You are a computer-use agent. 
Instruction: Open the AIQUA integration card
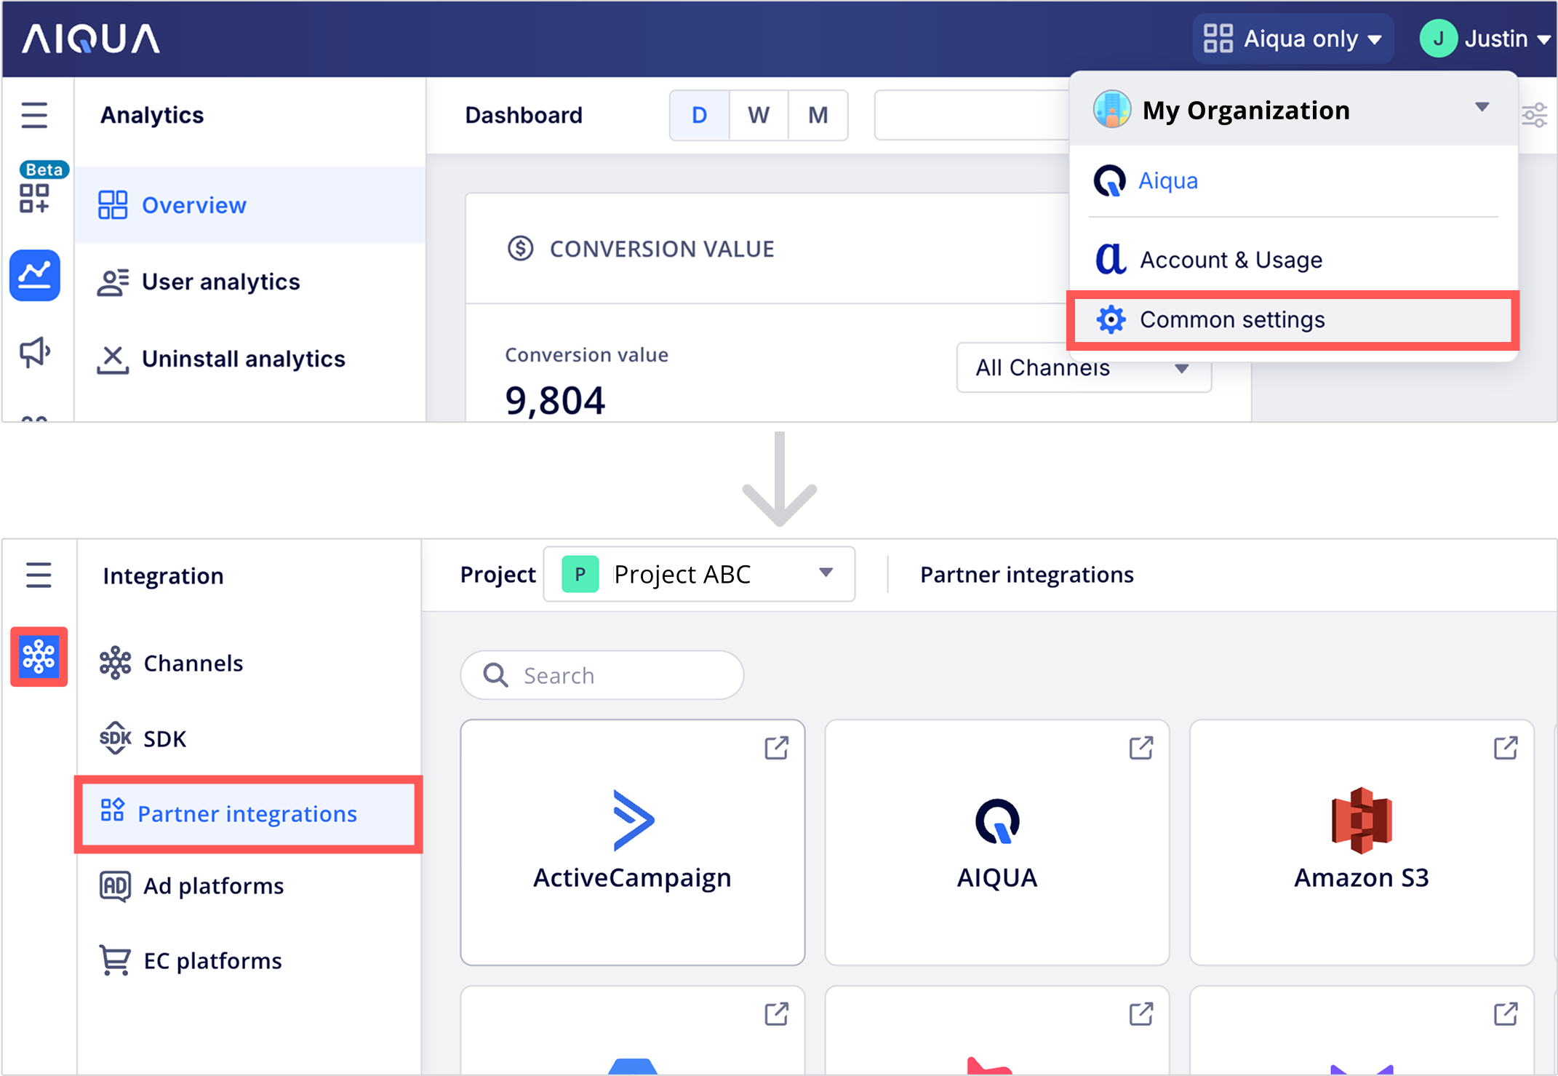pos(997,842)
